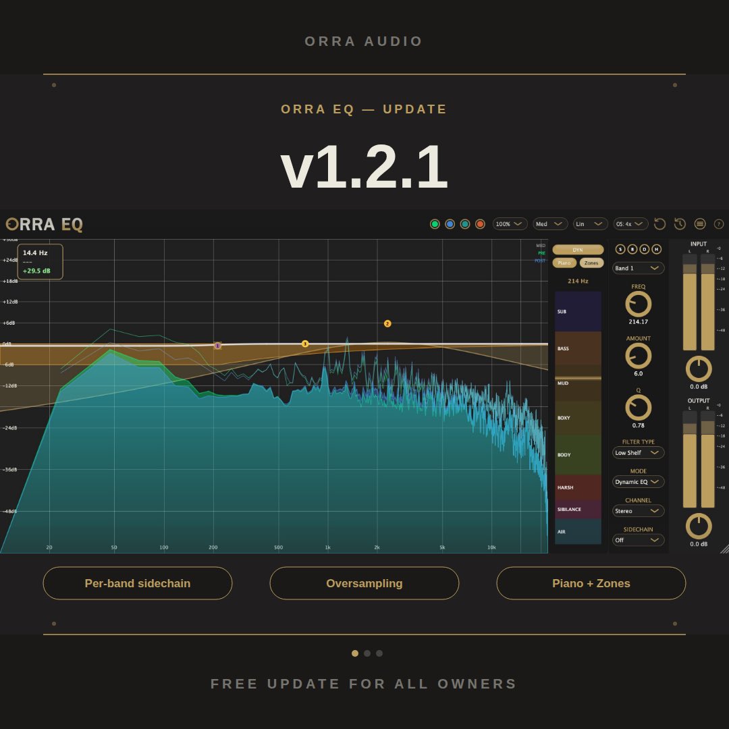Toggle the Zones view button
729x729 pixels.
point(591,263)
